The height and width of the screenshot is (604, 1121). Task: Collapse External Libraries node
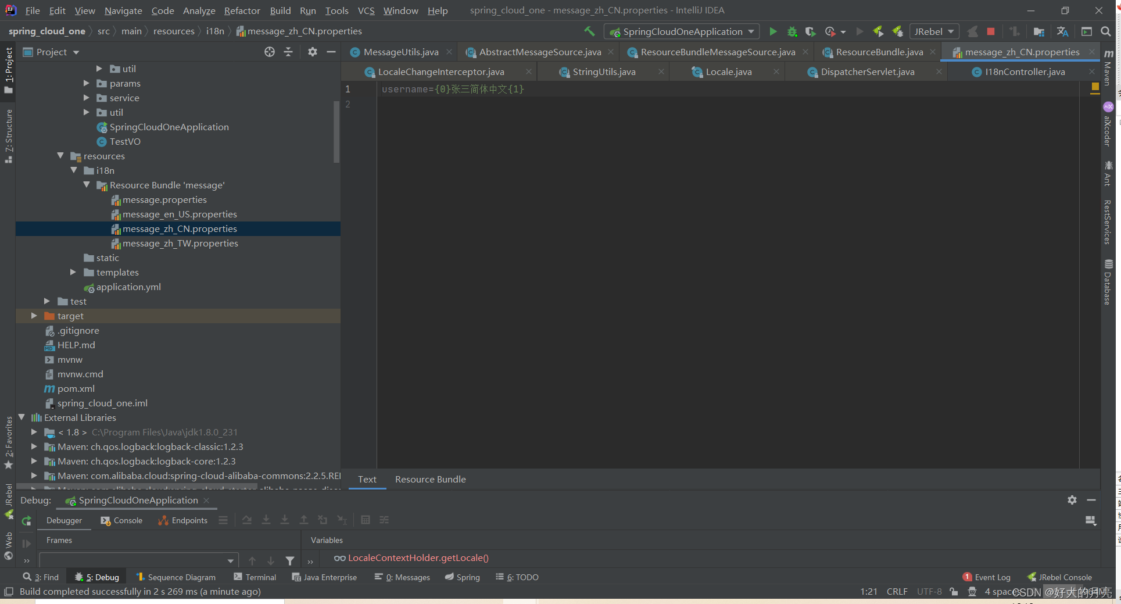22,417
